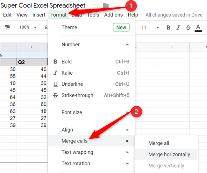Expand the Font size submenu
207x173 pixels.
click(x=91, y=112)
